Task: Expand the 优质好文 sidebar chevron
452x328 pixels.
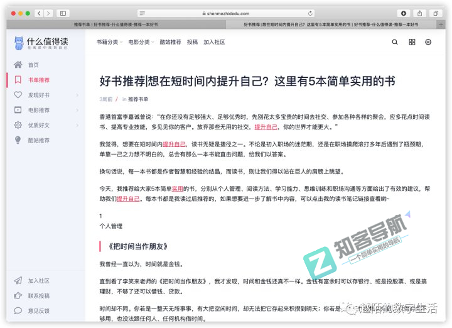Action: click(x=77, y=125)
